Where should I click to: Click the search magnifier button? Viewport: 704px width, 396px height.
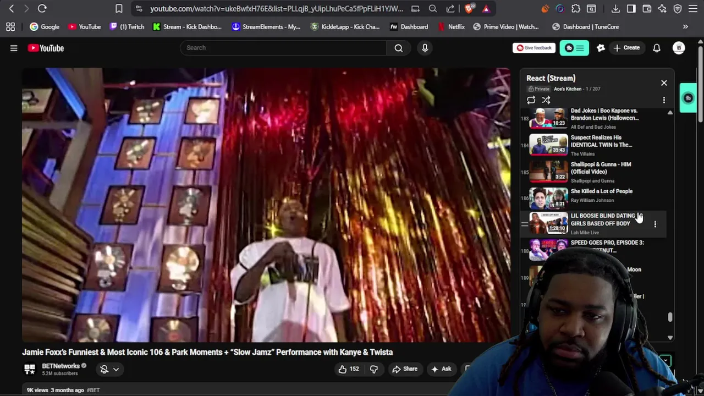click(x=398, y=48)
